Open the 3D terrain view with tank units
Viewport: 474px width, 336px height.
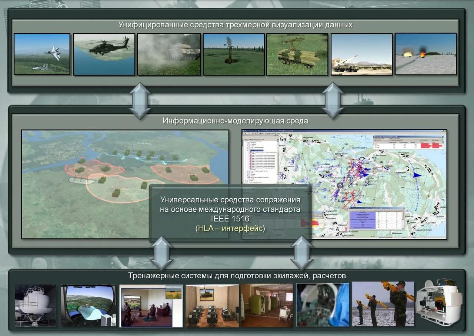click(125, 184)
